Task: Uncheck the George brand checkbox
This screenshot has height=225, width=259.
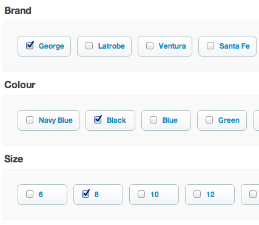Action: 30,46
